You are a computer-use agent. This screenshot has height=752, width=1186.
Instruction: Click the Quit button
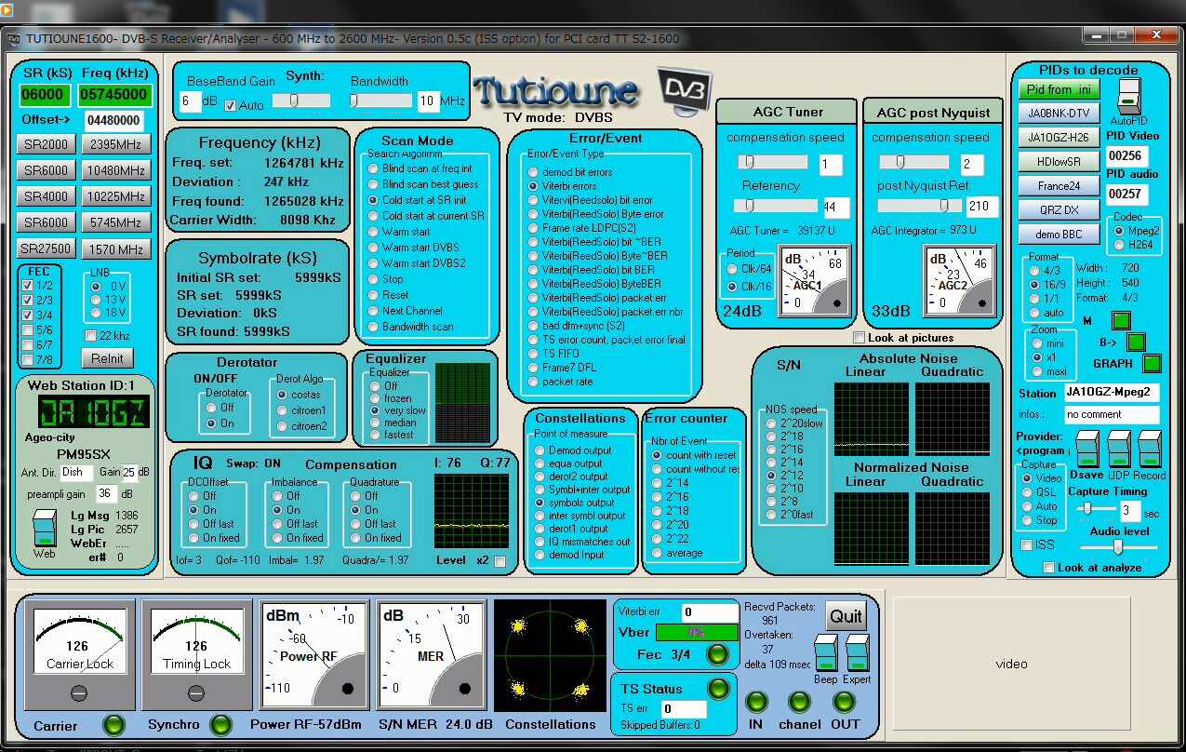[846, 616]
